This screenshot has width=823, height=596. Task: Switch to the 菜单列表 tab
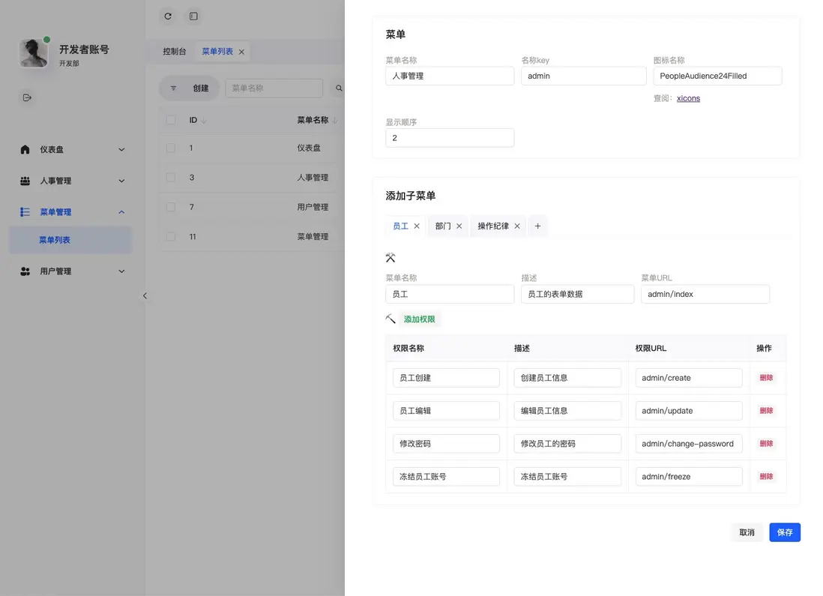217,52
